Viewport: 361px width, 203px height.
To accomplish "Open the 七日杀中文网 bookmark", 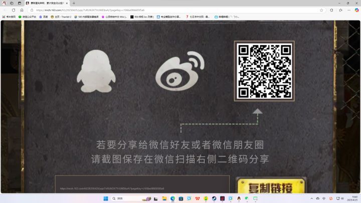I will (x=198, y=17).
